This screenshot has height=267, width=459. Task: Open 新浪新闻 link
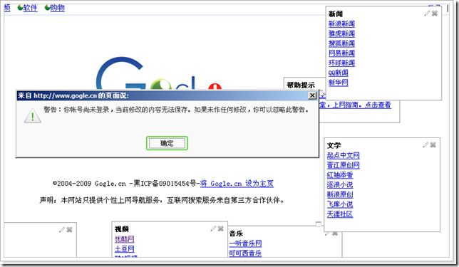coord(341,23)
